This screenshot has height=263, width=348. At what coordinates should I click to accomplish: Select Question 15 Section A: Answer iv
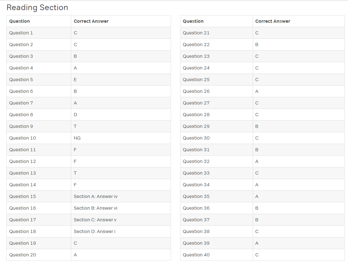96,197
